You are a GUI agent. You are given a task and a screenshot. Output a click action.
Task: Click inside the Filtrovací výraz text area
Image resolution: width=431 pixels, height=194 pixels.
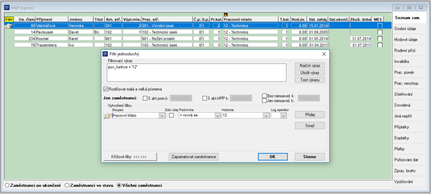[x=197, y=73]
